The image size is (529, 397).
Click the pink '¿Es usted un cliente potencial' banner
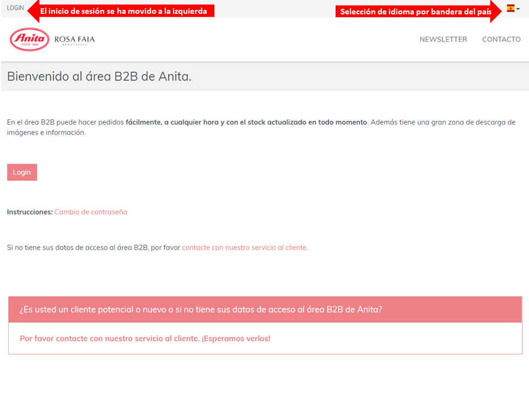264,309
